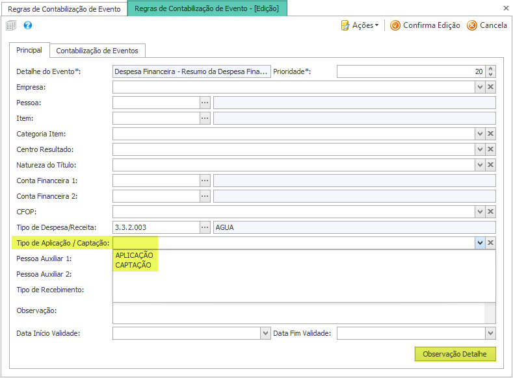Clear Natureza do Título with X icon
This screenshot has height=378, width=513.
490,165
